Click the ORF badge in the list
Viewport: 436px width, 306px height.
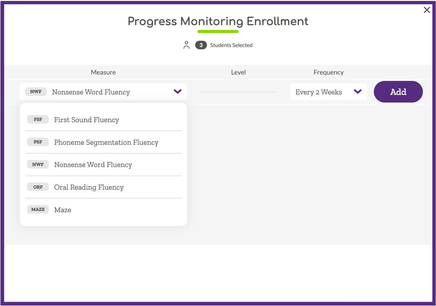[38, 187]
